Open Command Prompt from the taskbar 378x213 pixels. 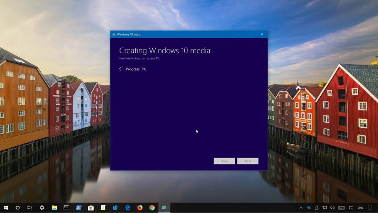click(66, 208)
